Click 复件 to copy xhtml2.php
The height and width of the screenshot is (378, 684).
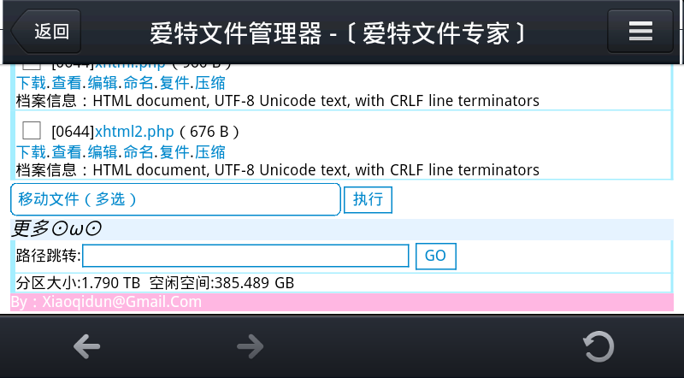174,152
